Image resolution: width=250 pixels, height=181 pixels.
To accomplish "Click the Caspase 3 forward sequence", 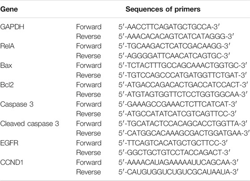I will 177,104.
